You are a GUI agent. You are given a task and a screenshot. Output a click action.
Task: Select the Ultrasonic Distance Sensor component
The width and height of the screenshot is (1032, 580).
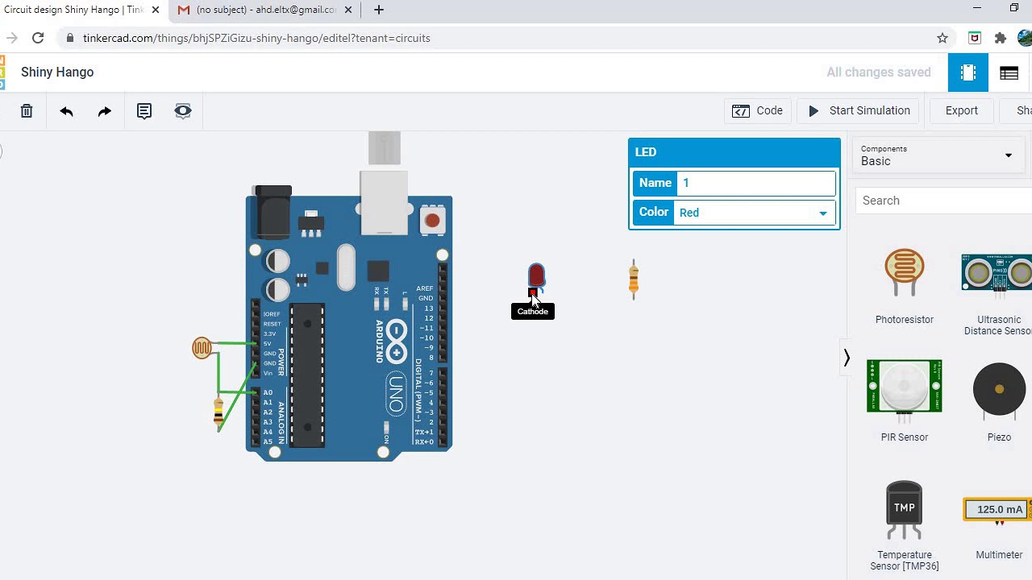pyautogui.click(x=998, y=292)
